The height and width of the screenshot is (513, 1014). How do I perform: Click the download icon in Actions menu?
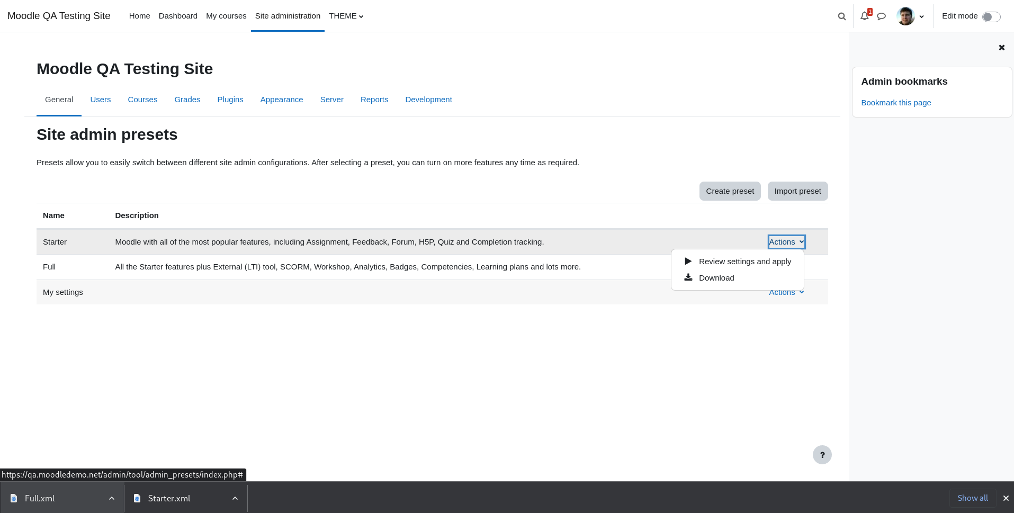(688, 277)
